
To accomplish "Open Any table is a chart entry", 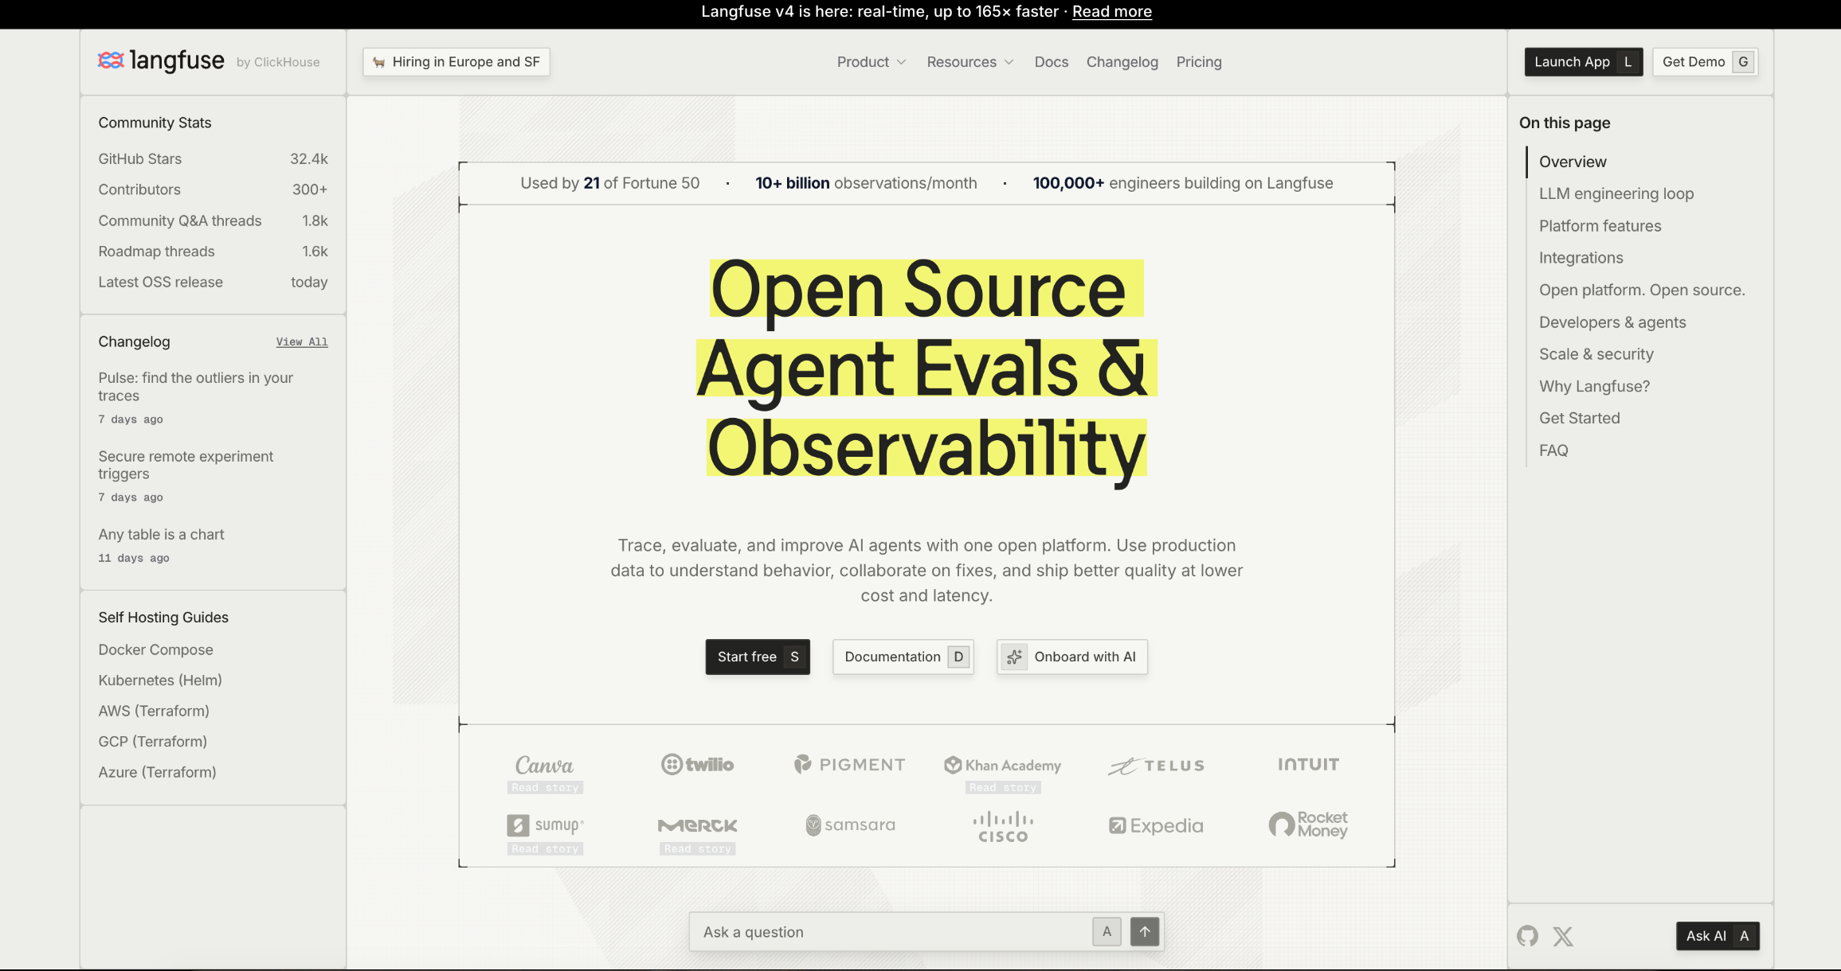I will (x=161, y=535).
